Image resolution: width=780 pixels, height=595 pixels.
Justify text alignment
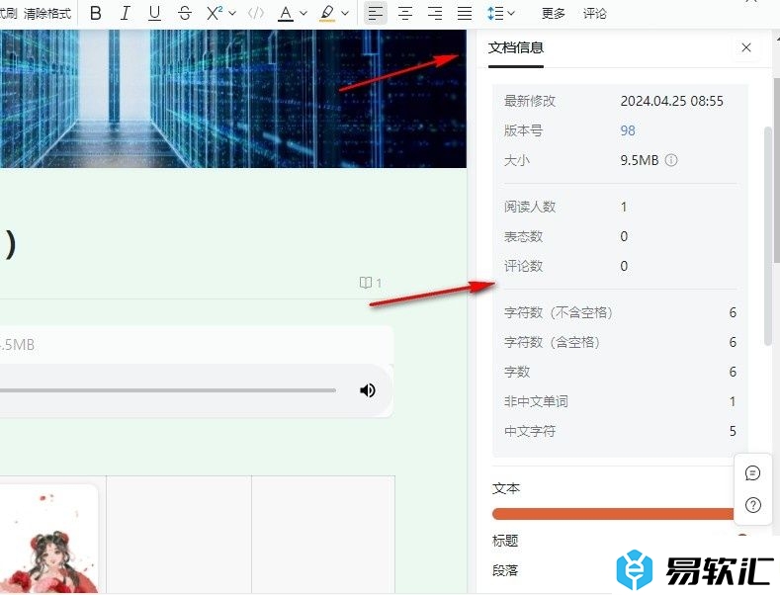tap(465, 14)
